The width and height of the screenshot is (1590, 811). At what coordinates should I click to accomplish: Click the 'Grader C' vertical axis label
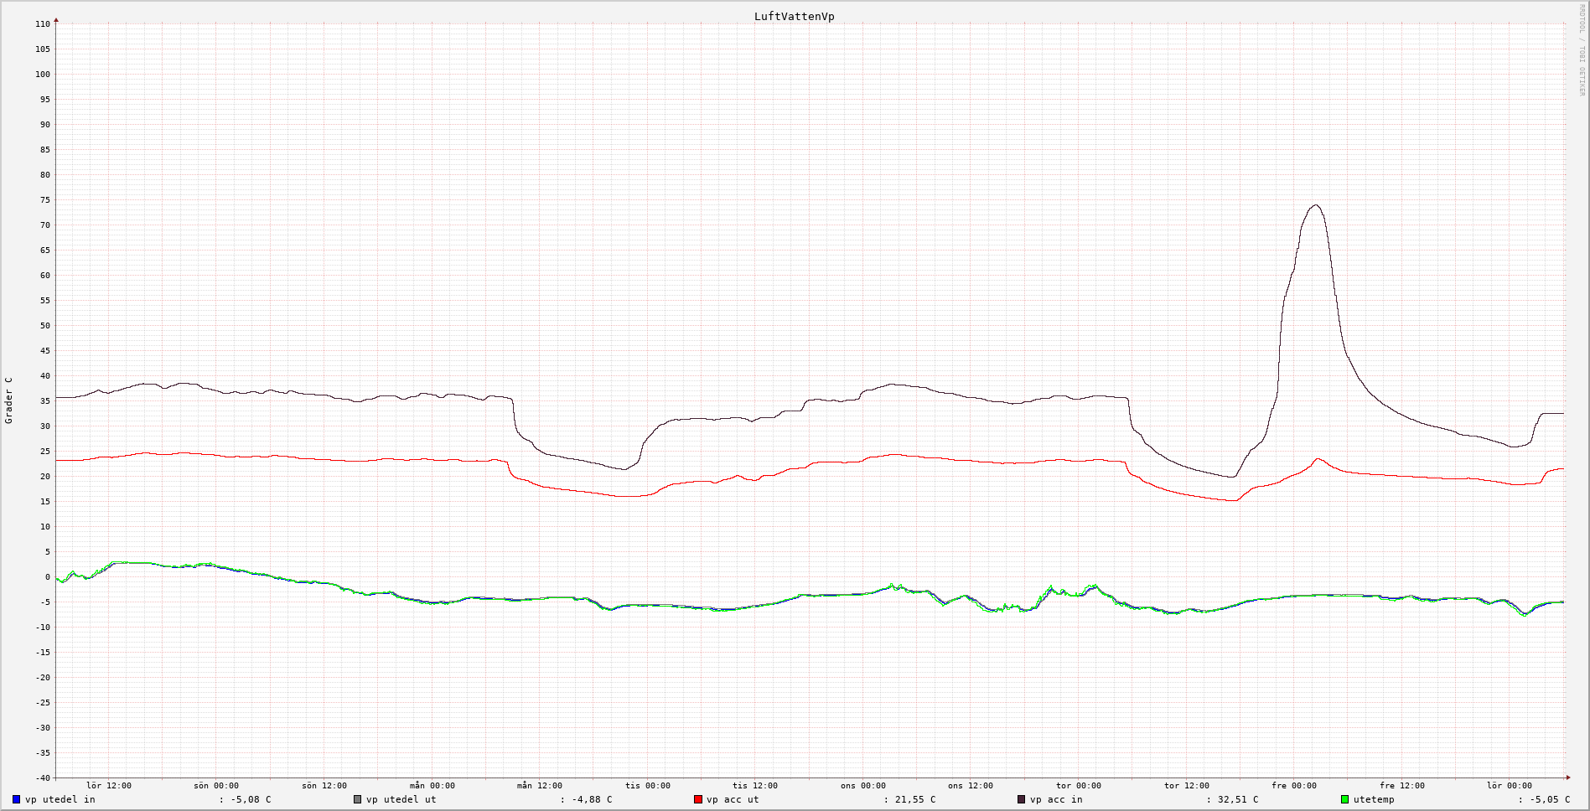(x=9, y=400)
